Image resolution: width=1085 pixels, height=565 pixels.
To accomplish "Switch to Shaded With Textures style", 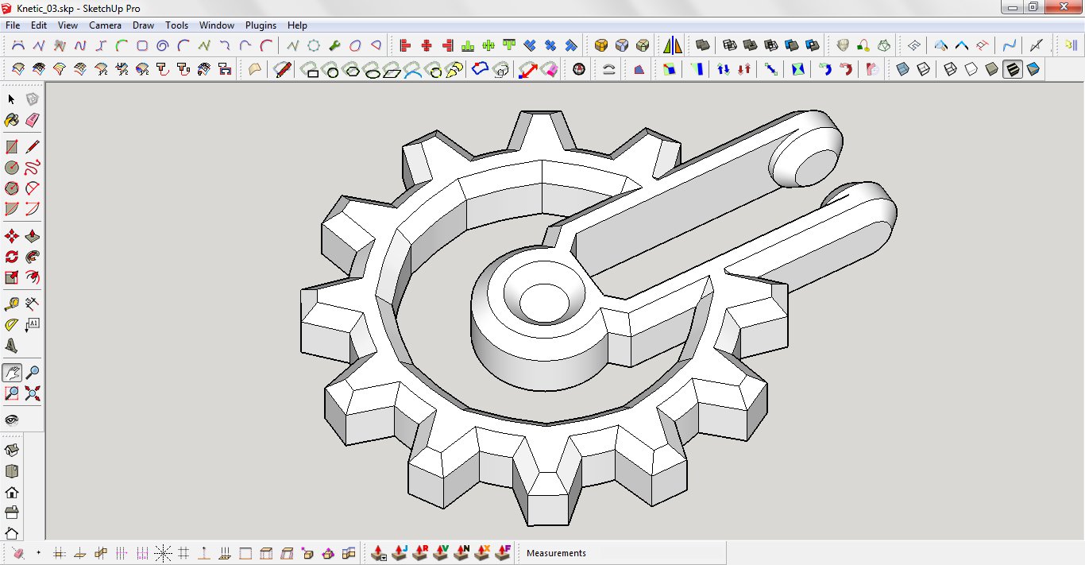I will pyautogui.click(x=1013, y=70).
